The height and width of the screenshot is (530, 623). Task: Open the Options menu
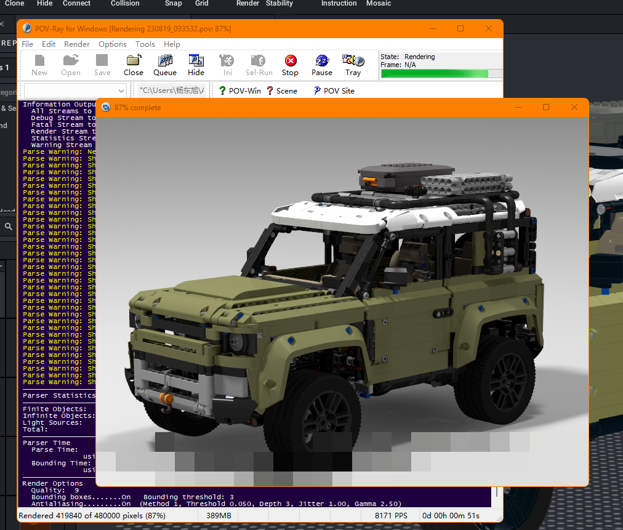point(113,44)
